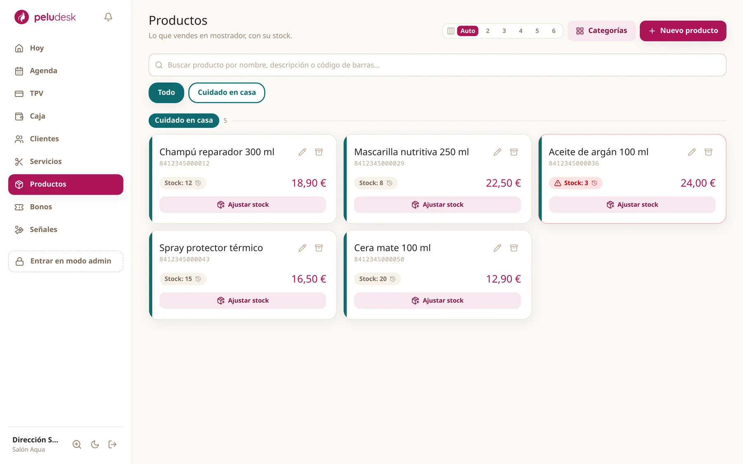Open stock history for Champú reparador

tap(198, 183)
